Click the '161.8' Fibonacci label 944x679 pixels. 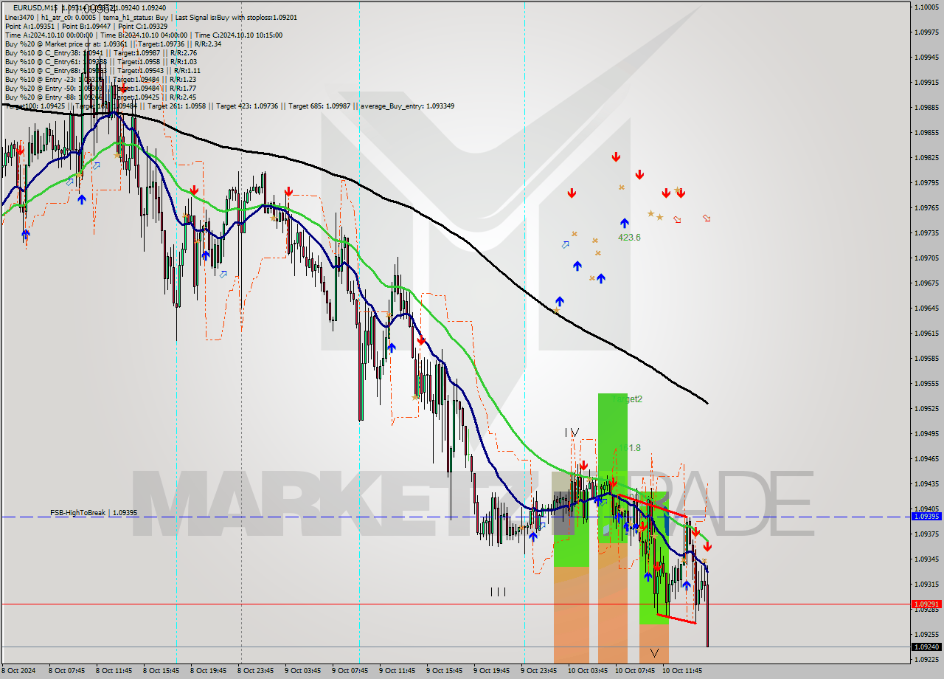click(628, 447)
